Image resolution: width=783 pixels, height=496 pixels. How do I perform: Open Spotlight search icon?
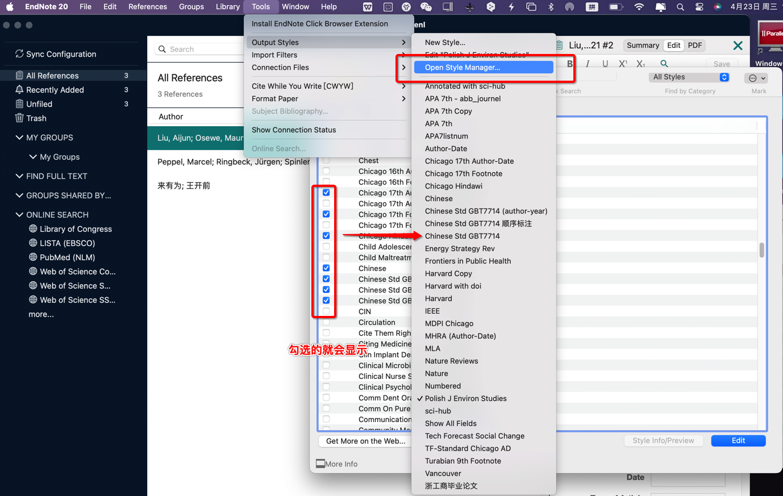(x=680, y=7)
